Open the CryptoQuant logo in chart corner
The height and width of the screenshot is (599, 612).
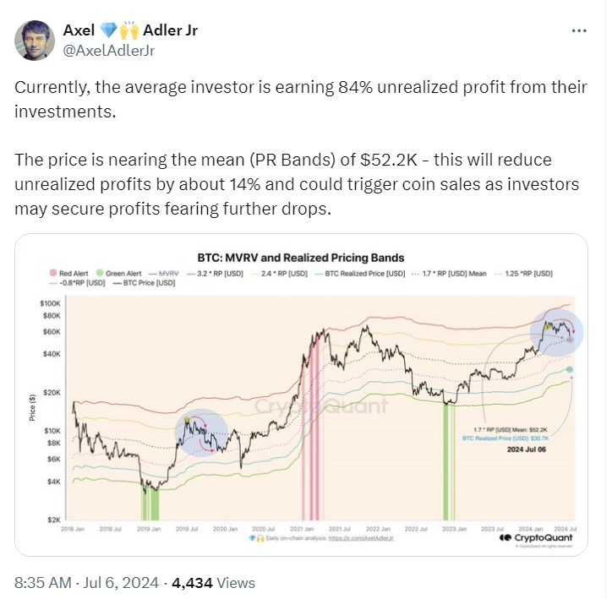tap(536, 538)
